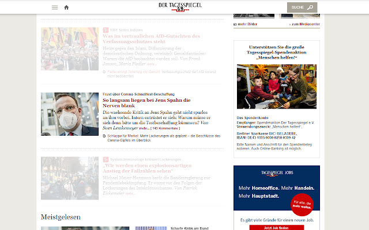Image resolution: width=369 pixels, height=230 pixels.
Task: Click 'mehr...' link in Spahn article
Action: click(144, 128)
